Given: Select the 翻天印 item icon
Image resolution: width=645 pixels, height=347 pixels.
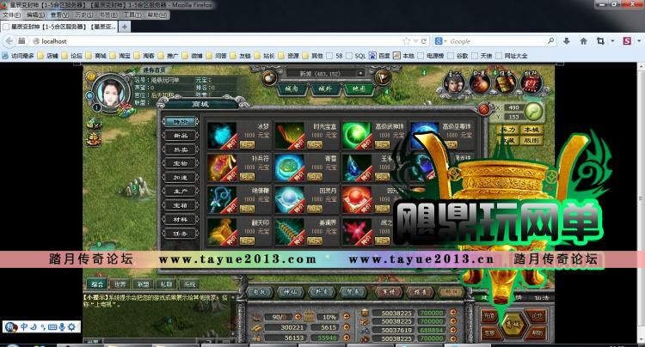Looking at the screenshot, I should tap(222, 232).
